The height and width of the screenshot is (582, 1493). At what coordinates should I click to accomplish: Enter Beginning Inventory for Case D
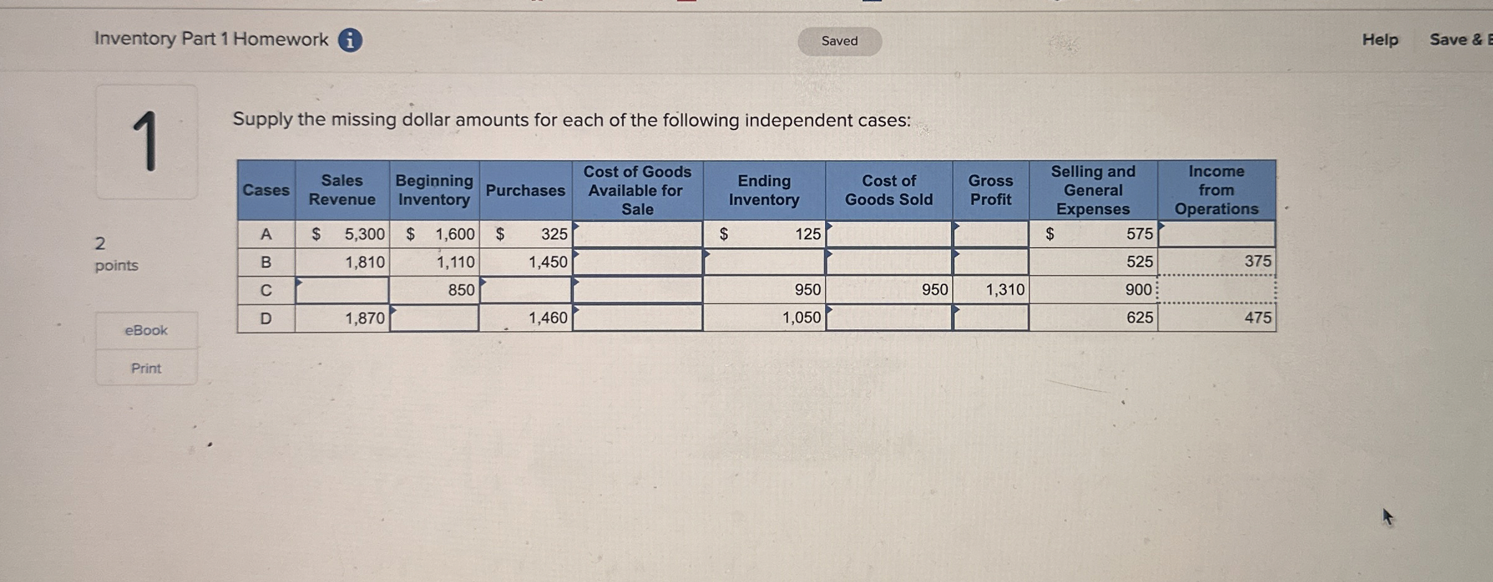click(434, 318)
